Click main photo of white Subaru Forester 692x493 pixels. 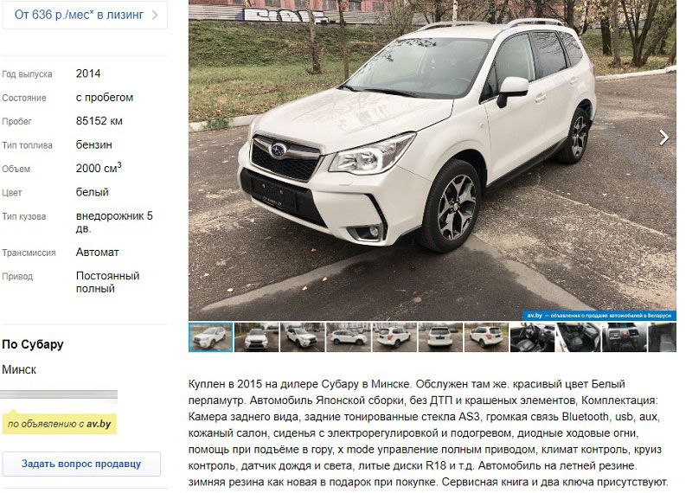[432, 160]
